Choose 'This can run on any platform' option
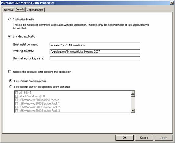 pyautogui.click(x=10, y=81)
